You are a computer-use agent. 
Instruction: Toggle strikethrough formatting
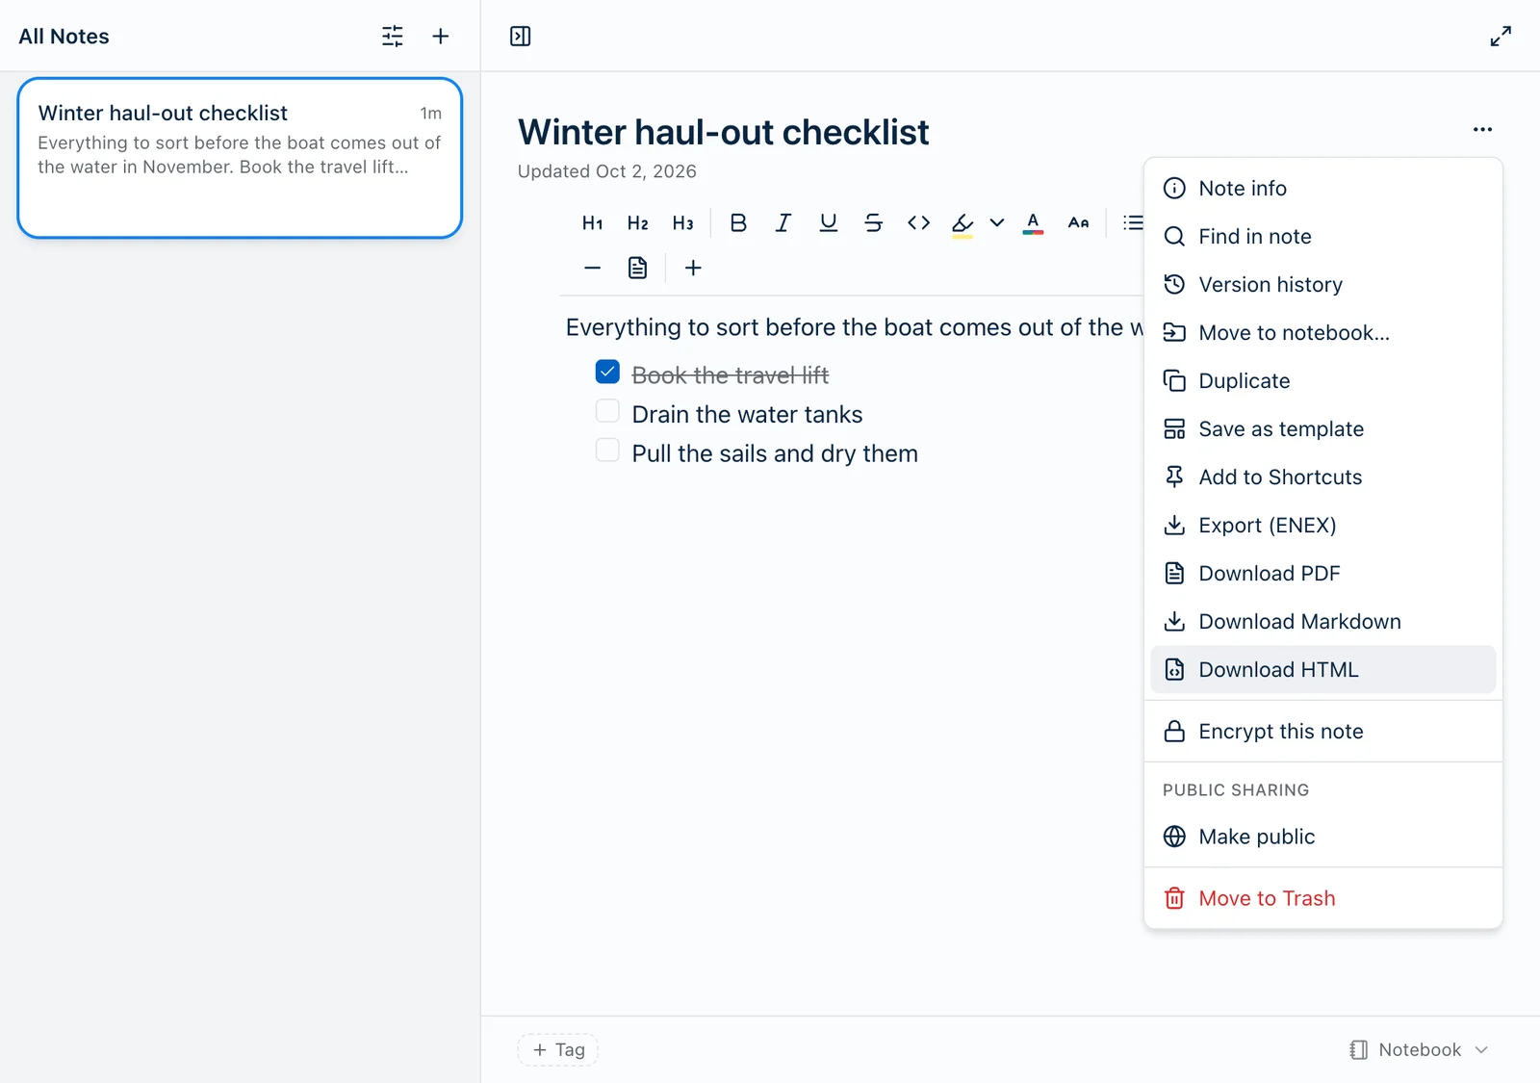(873, 223)
